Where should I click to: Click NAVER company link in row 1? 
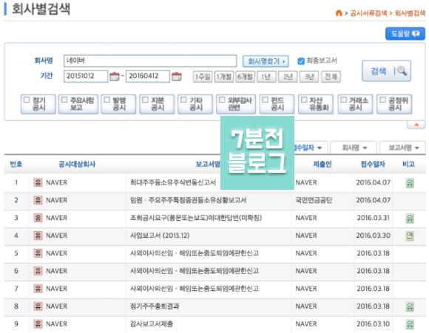coord(56,182)
